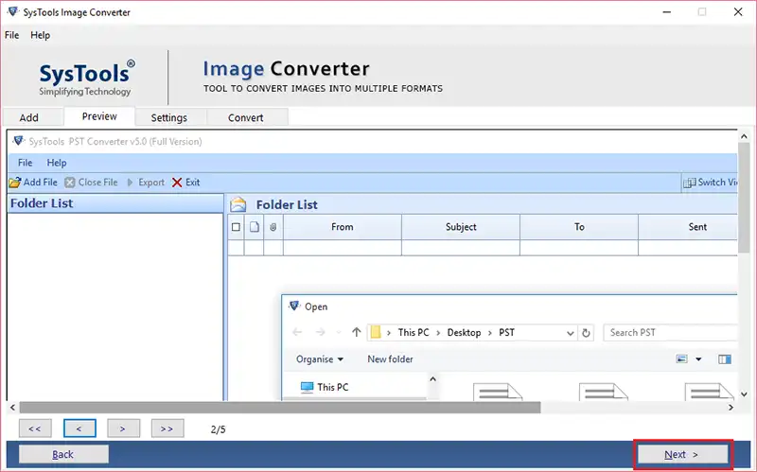Click Help in previewed PST Converter menu
This screenshot has height=472, width=757.
coord(57,163)
